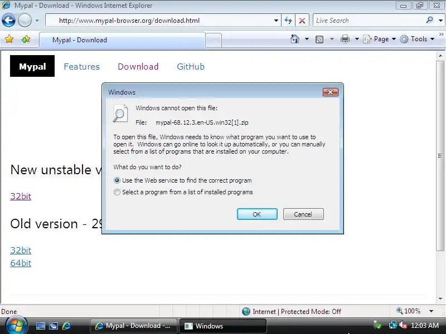Click the vertical scrollbar thumb
446x334 pixels.
pos(440,155)
